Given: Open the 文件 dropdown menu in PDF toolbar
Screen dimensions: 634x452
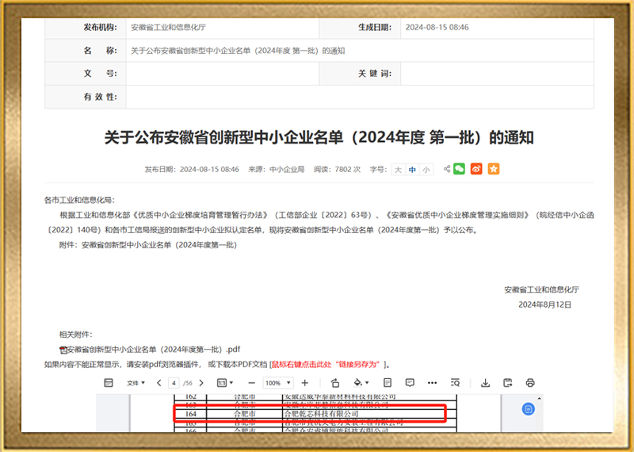Looking at the screenshot, I should pyautogui.click(x=136, y=383).
